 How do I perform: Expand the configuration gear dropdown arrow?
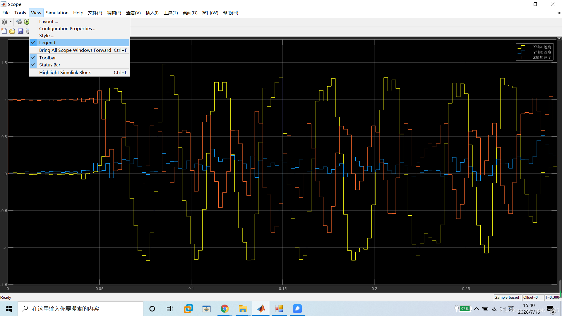[x=11, y=22]
